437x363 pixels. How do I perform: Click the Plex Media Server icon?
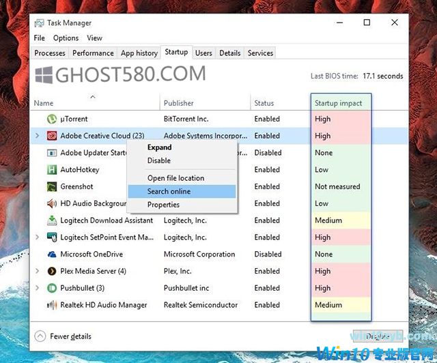52,271
